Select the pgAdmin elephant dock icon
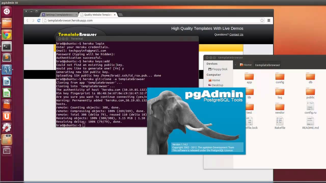The image size is (326, 183). coord(7,70)
